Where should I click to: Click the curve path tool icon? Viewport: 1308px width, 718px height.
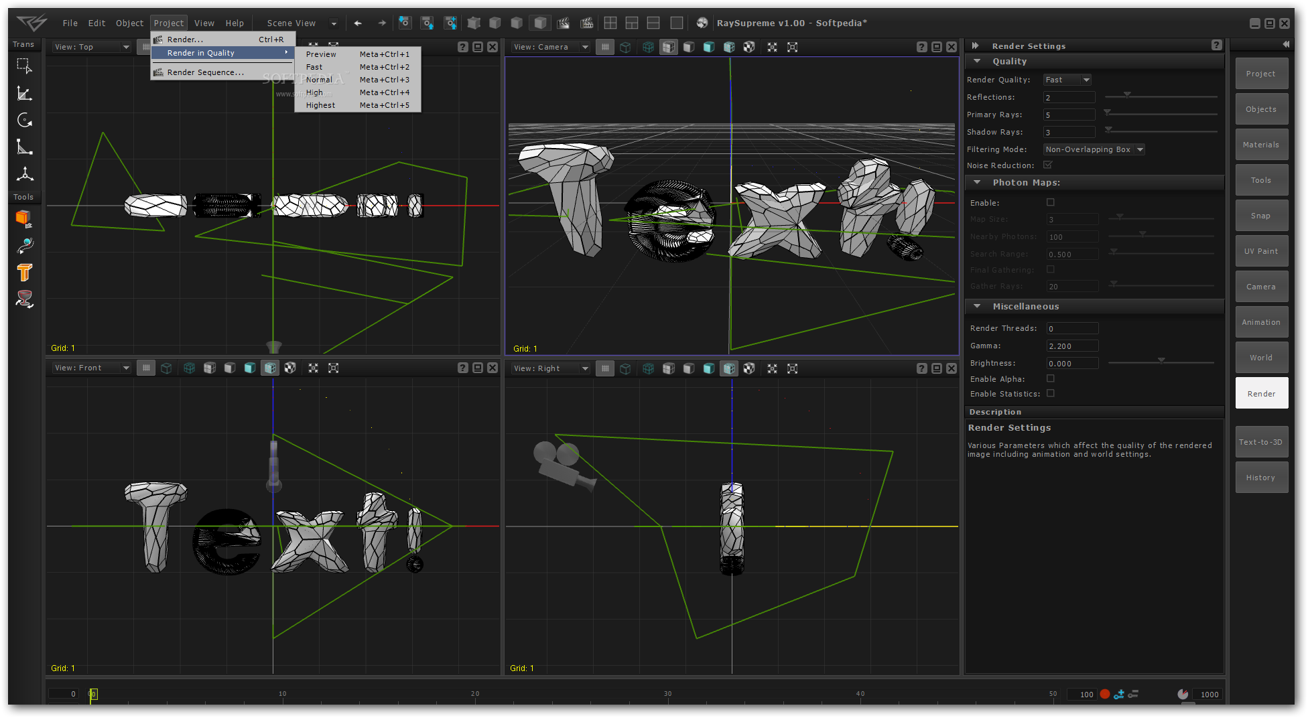[x=24, y=246]
